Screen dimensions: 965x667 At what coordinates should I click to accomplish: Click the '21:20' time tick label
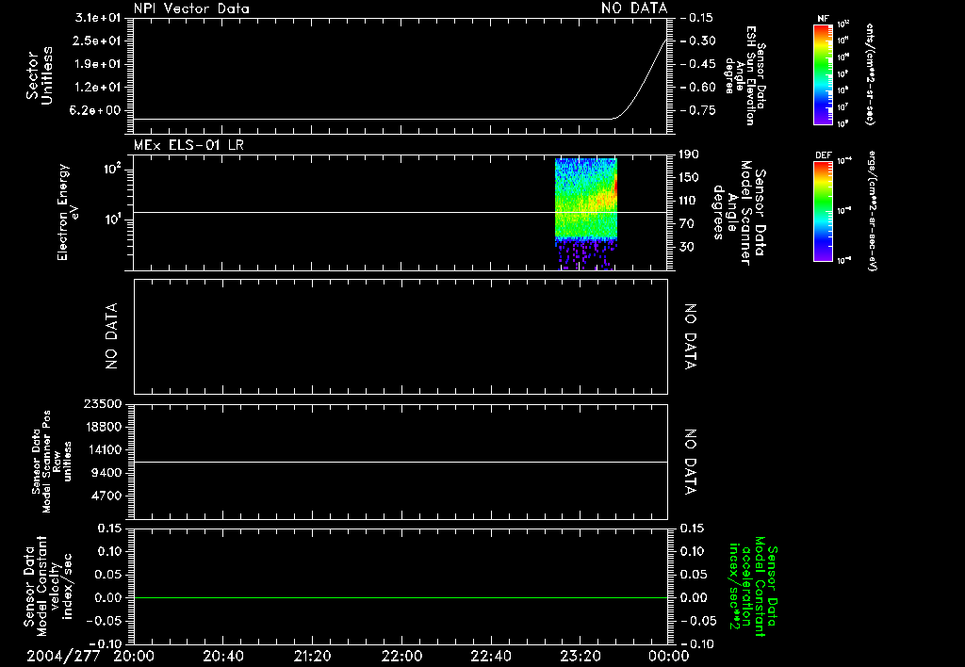pos(313,656)
